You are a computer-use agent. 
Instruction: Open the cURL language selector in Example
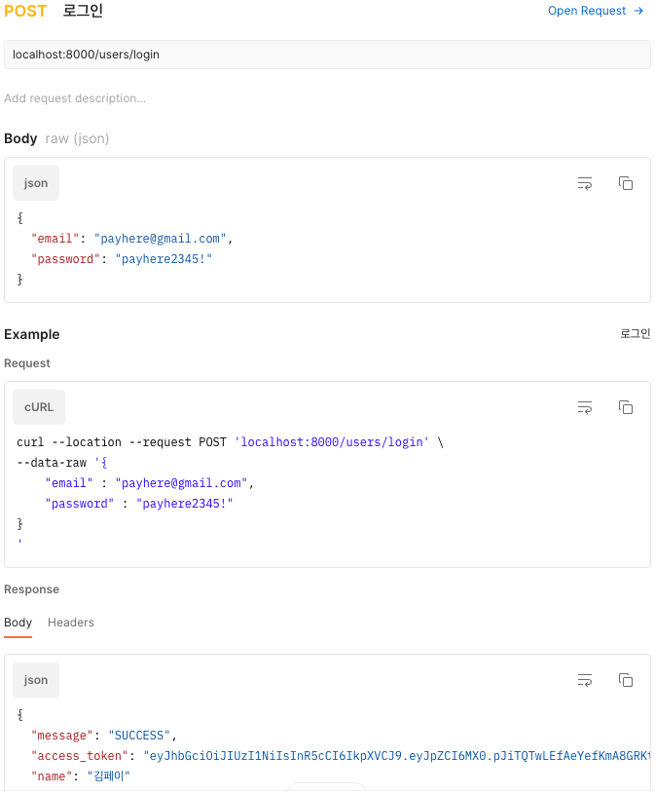tap(38, 407)
